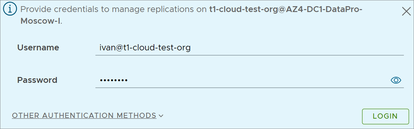Close the credentials prompt with X
This screenshot has width=414, height=129.
[x=406, y=11]
